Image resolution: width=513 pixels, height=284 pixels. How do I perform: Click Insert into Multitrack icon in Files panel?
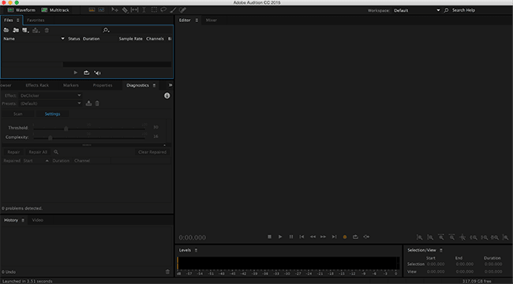(36, 30)
